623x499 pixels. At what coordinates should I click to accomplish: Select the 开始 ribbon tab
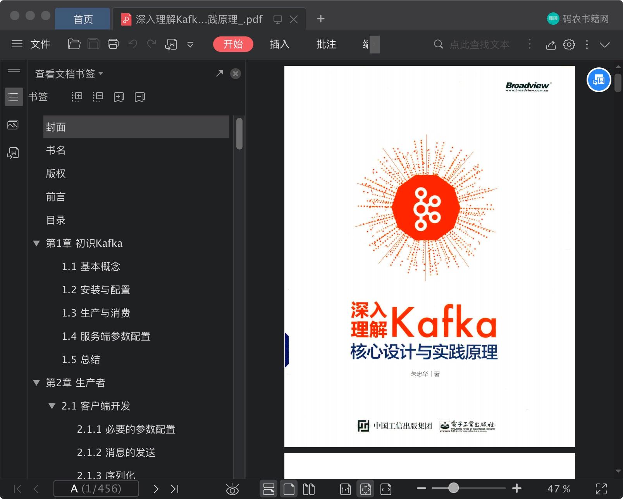click(x=233, y=44)
